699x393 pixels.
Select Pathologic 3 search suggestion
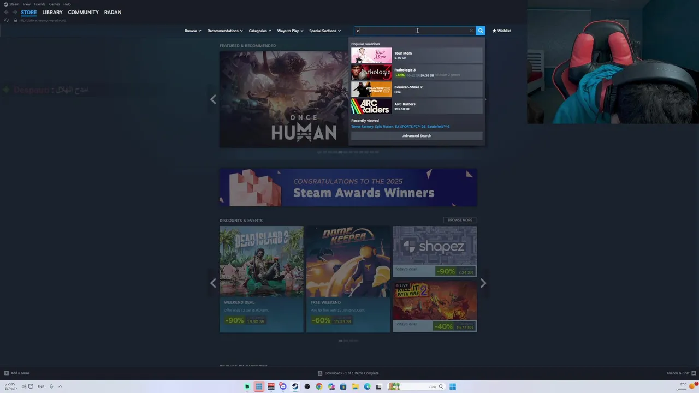coord(417,72)
